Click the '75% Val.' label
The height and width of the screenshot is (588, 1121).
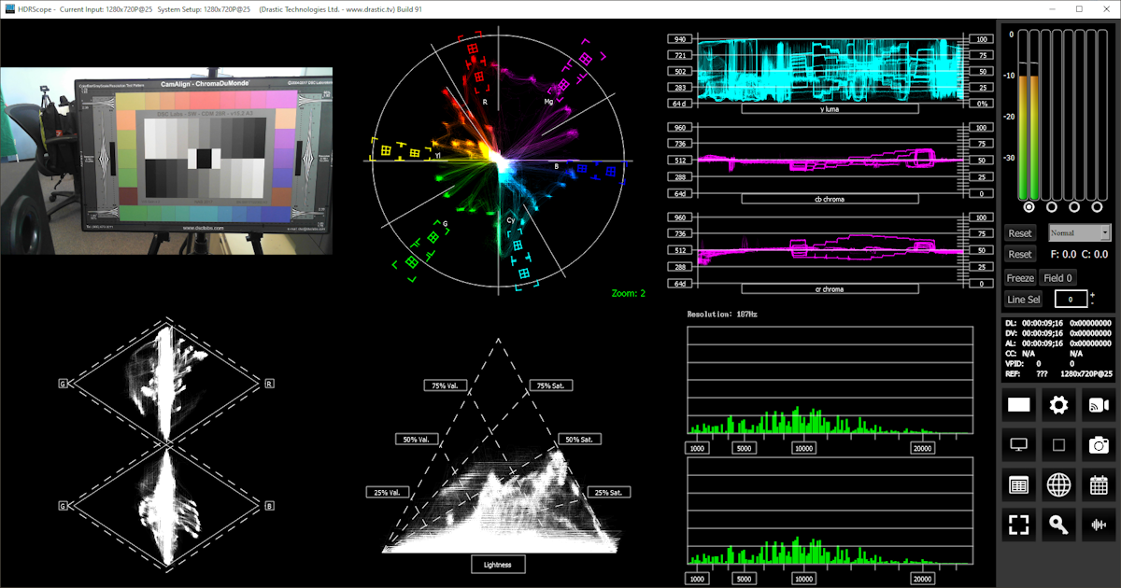pos(445,385)
